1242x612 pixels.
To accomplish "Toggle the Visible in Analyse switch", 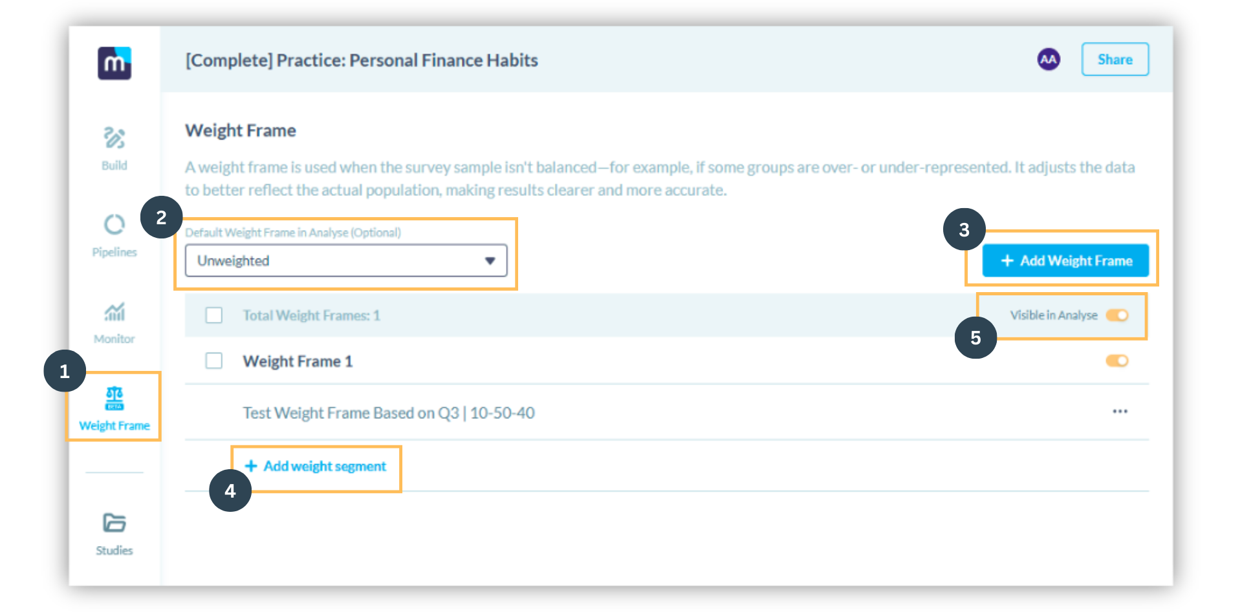I will click(x=1117, y=315).
